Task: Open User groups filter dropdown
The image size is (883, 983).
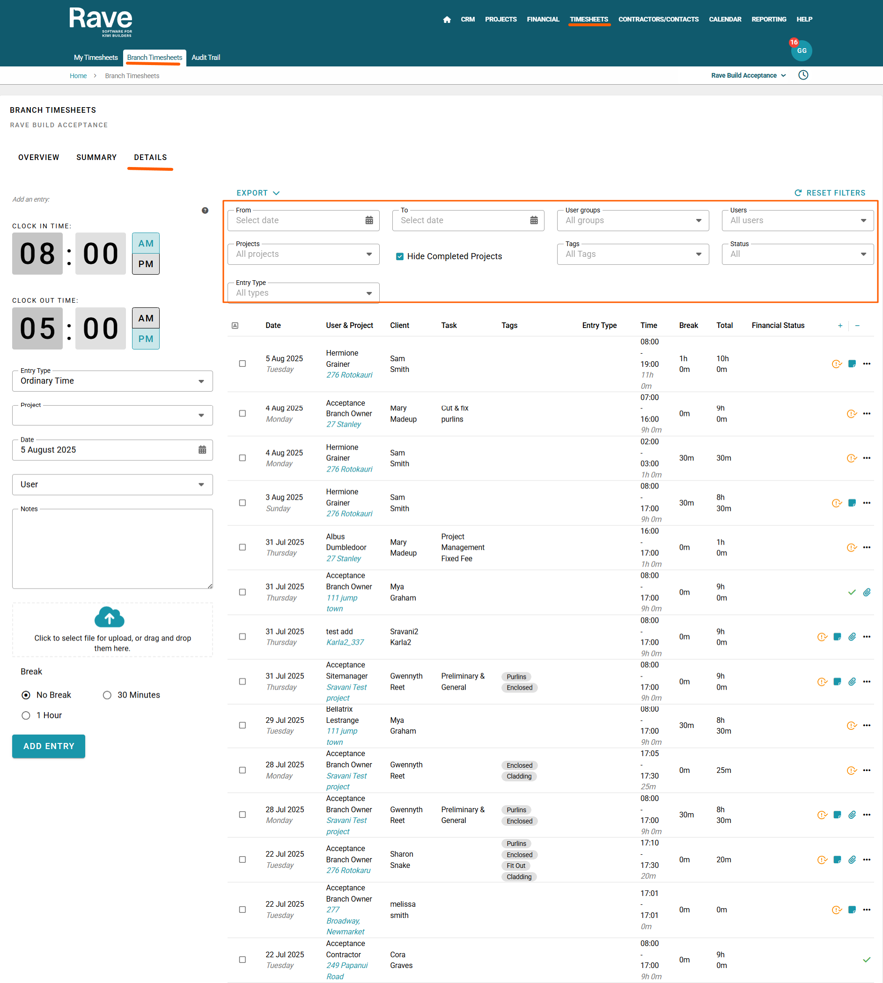Action: tap(633, 220)
